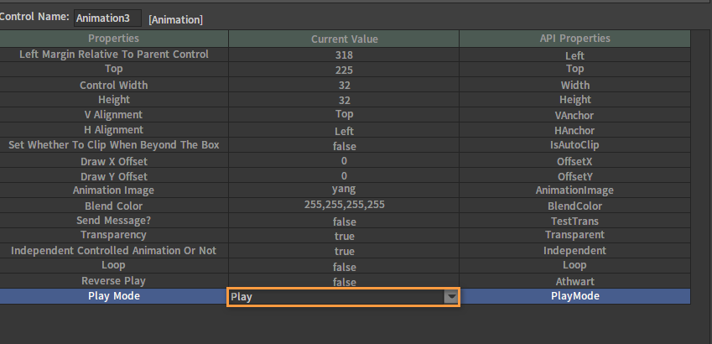Click the V Alignment value Top

tap(344, 115)
